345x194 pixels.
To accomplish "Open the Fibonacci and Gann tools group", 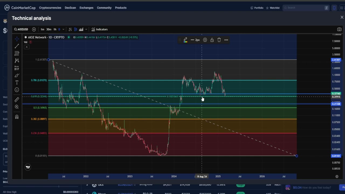I will (17, 53).
